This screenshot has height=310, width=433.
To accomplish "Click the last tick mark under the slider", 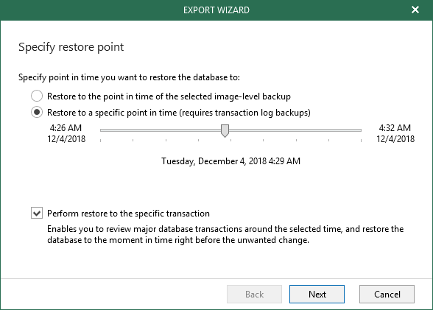I will (x=361, y=141).
